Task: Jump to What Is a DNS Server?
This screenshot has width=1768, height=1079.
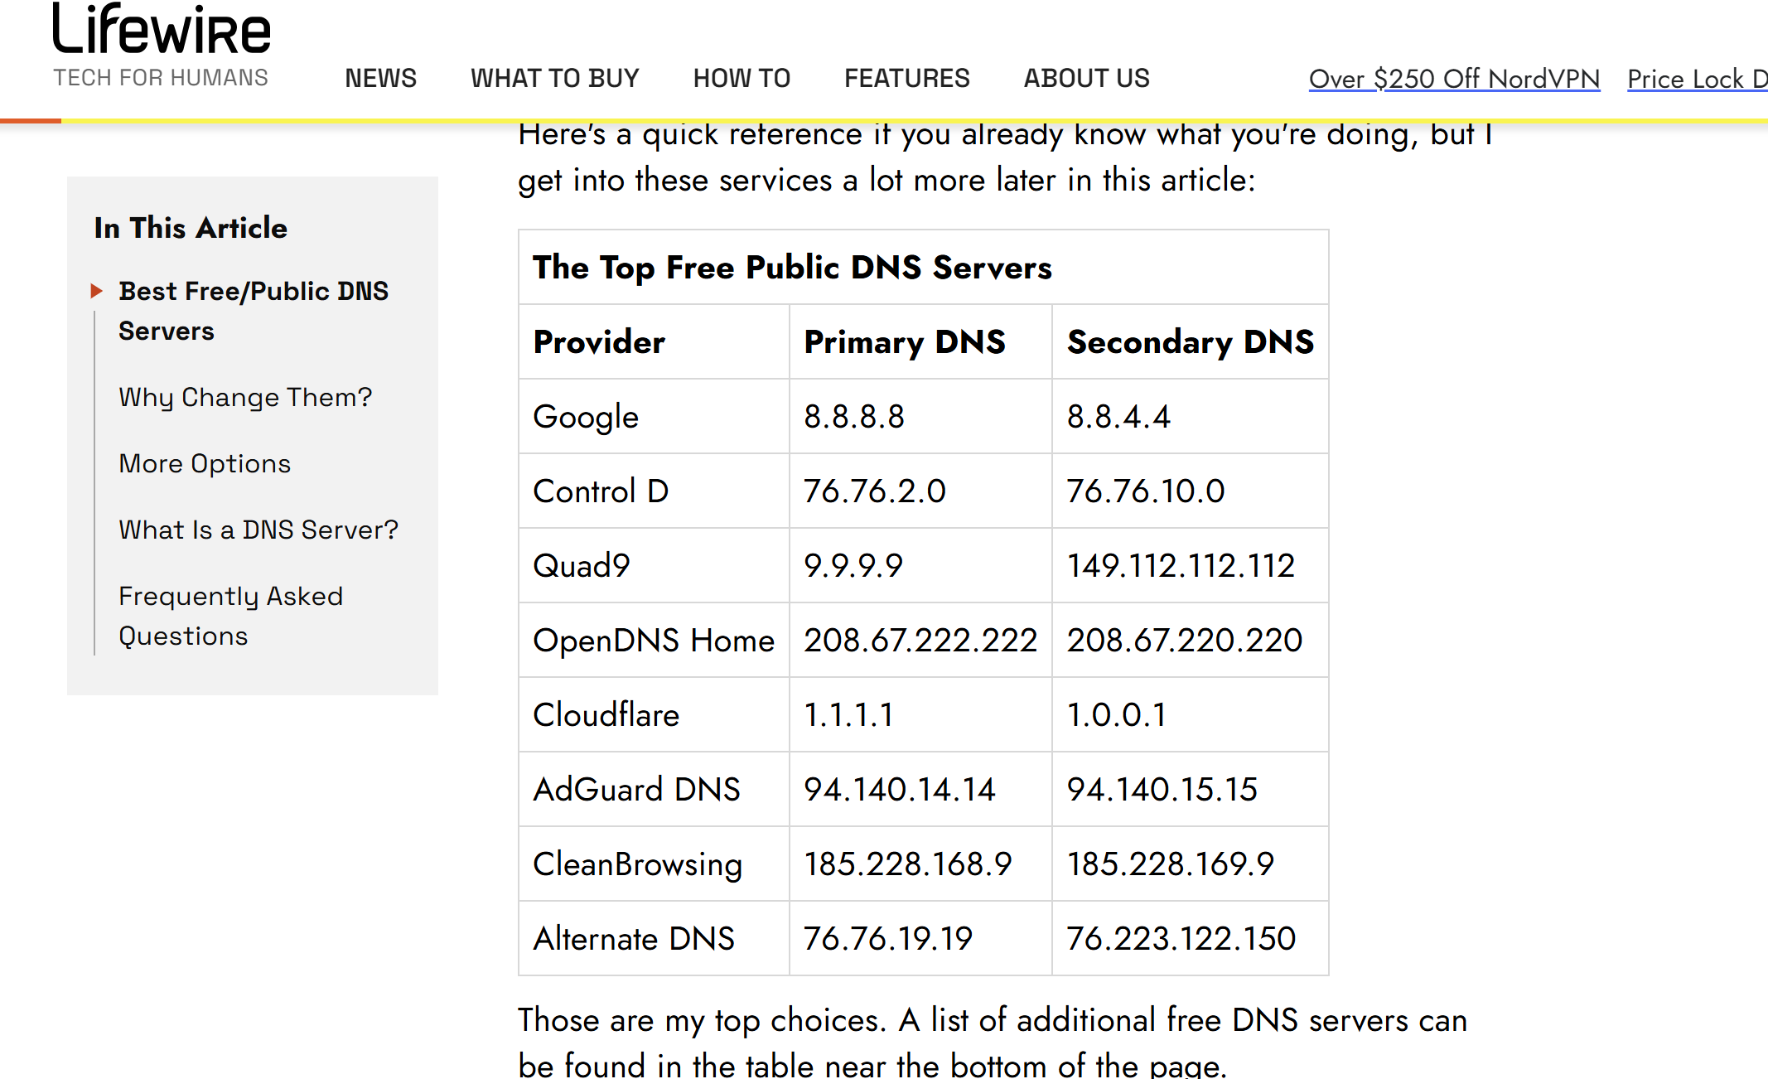Action: (x=258, y=530)
